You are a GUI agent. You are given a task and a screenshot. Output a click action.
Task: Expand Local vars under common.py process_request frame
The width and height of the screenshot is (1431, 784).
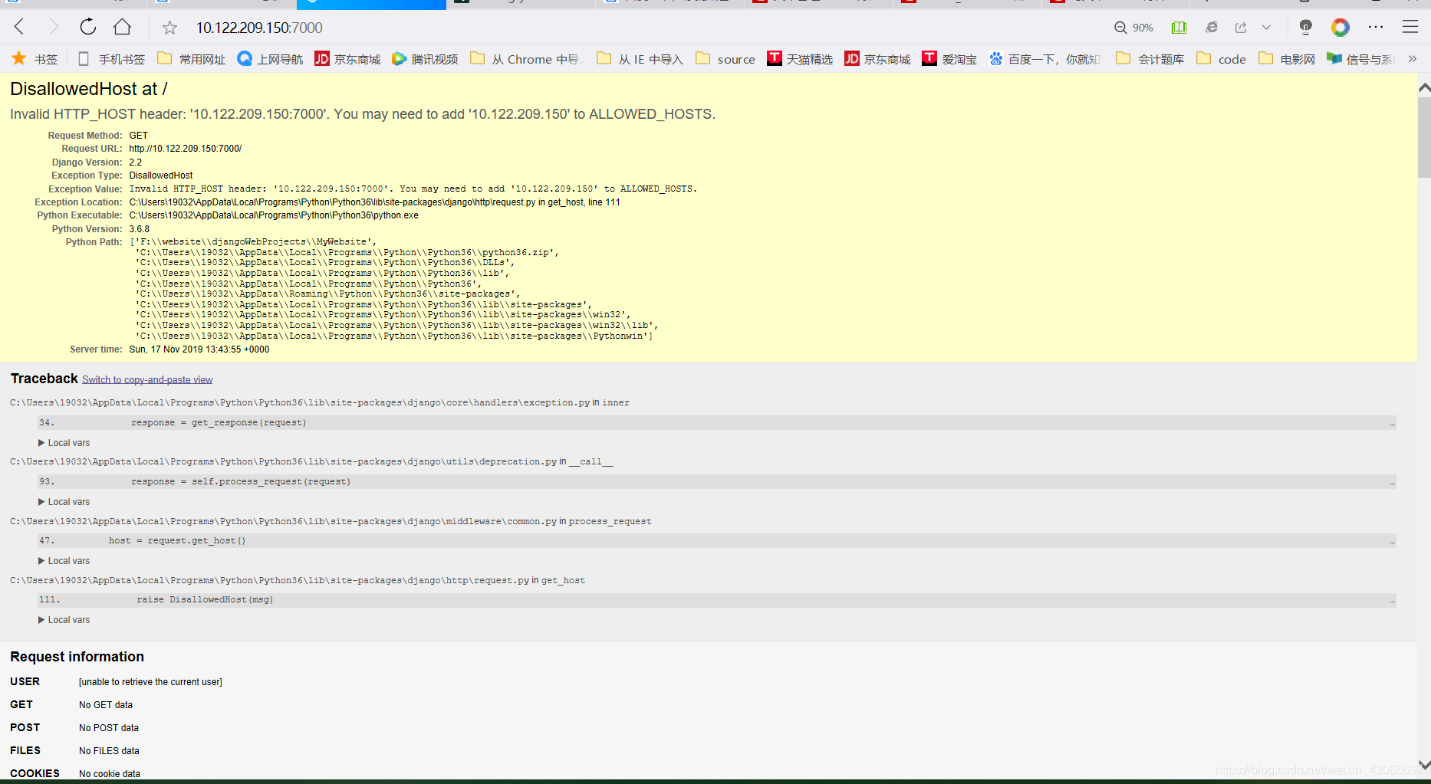point(64,561)
